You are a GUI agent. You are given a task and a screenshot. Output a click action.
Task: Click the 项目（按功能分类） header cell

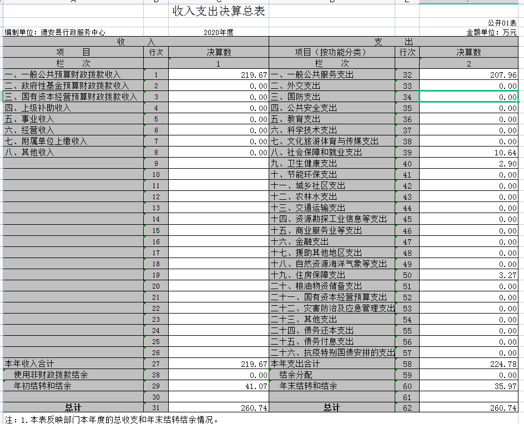331,52
